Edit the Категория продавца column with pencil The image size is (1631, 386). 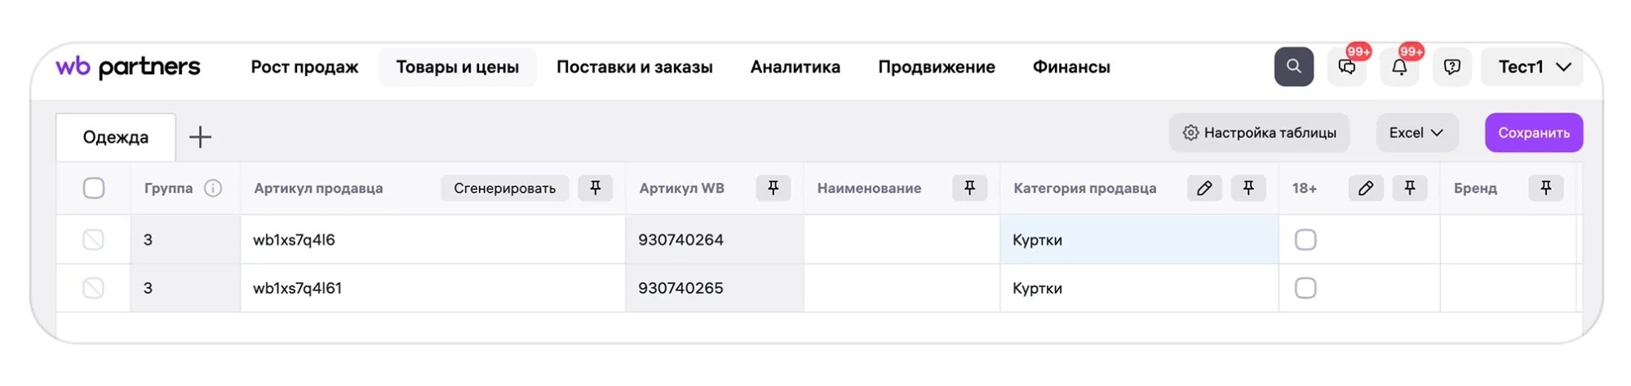tap(1204, 188)
